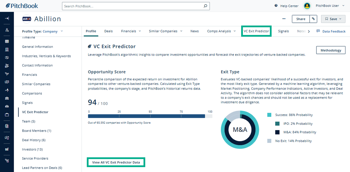Image resolution: width=350 pixels, height=172 pixels.
Task: Open the money with arrows icon in sidebar
Action: 7,138
